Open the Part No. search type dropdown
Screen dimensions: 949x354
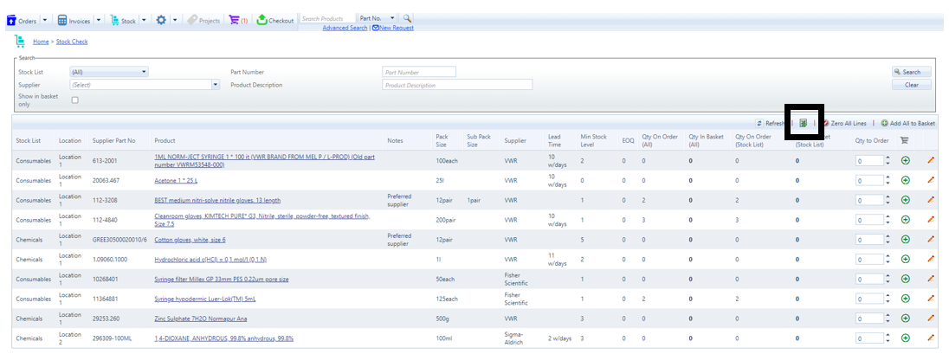pos(378,19)
